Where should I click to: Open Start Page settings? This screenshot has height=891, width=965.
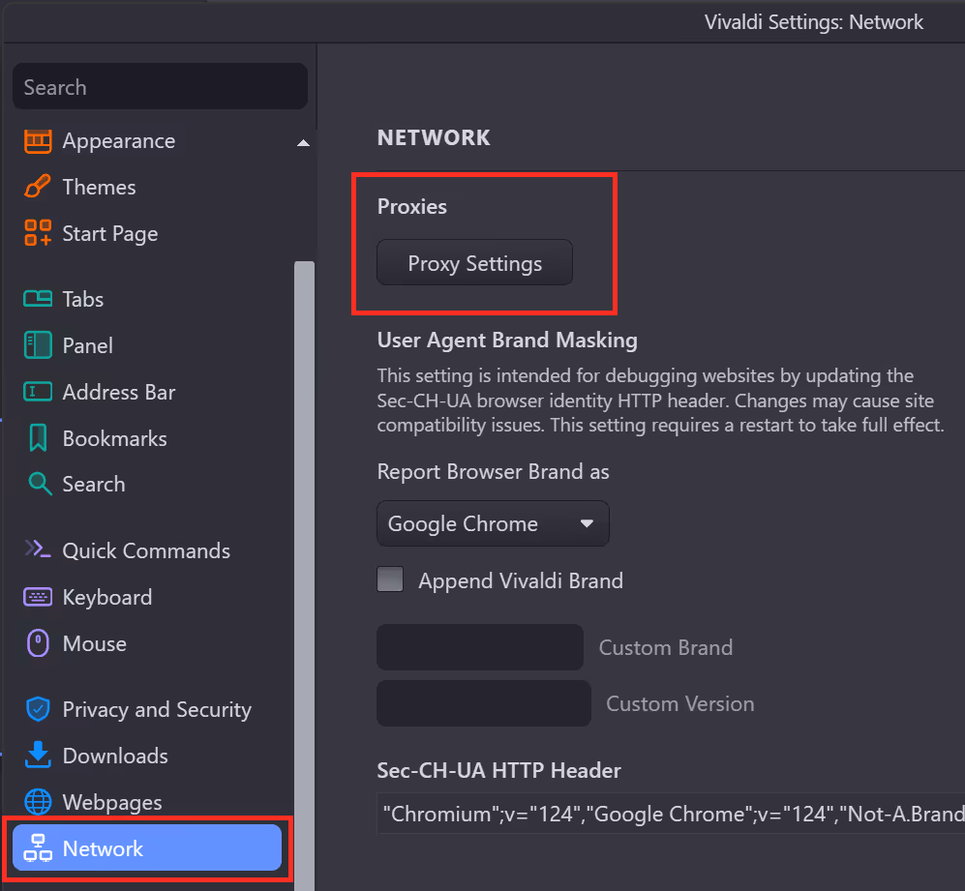(110, 234)
